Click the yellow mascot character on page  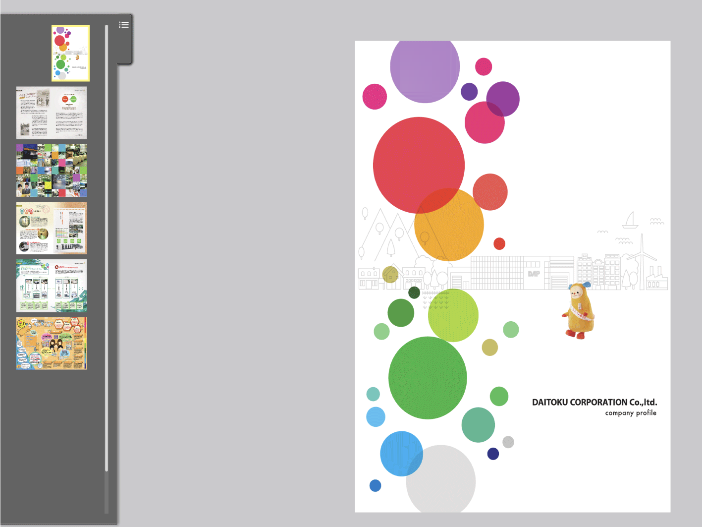point(578,311)
